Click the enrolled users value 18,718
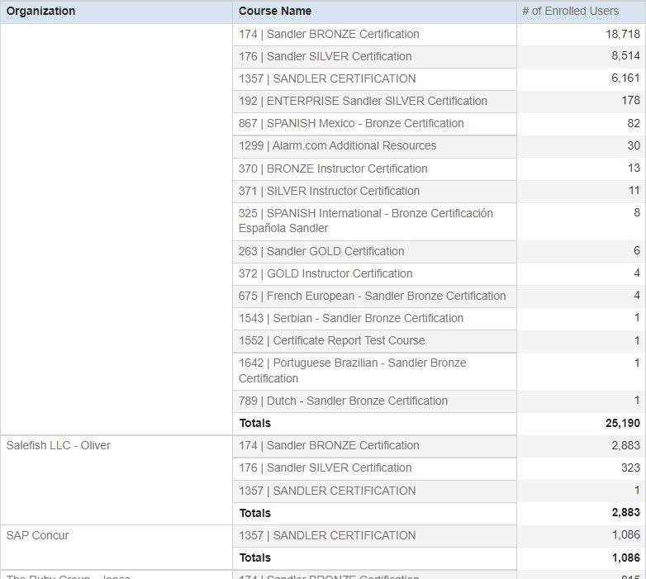This screenshot has height=579, width=646. (x=623, y=34)
